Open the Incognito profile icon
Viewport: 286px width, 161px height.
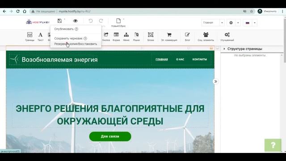[260, 11]
